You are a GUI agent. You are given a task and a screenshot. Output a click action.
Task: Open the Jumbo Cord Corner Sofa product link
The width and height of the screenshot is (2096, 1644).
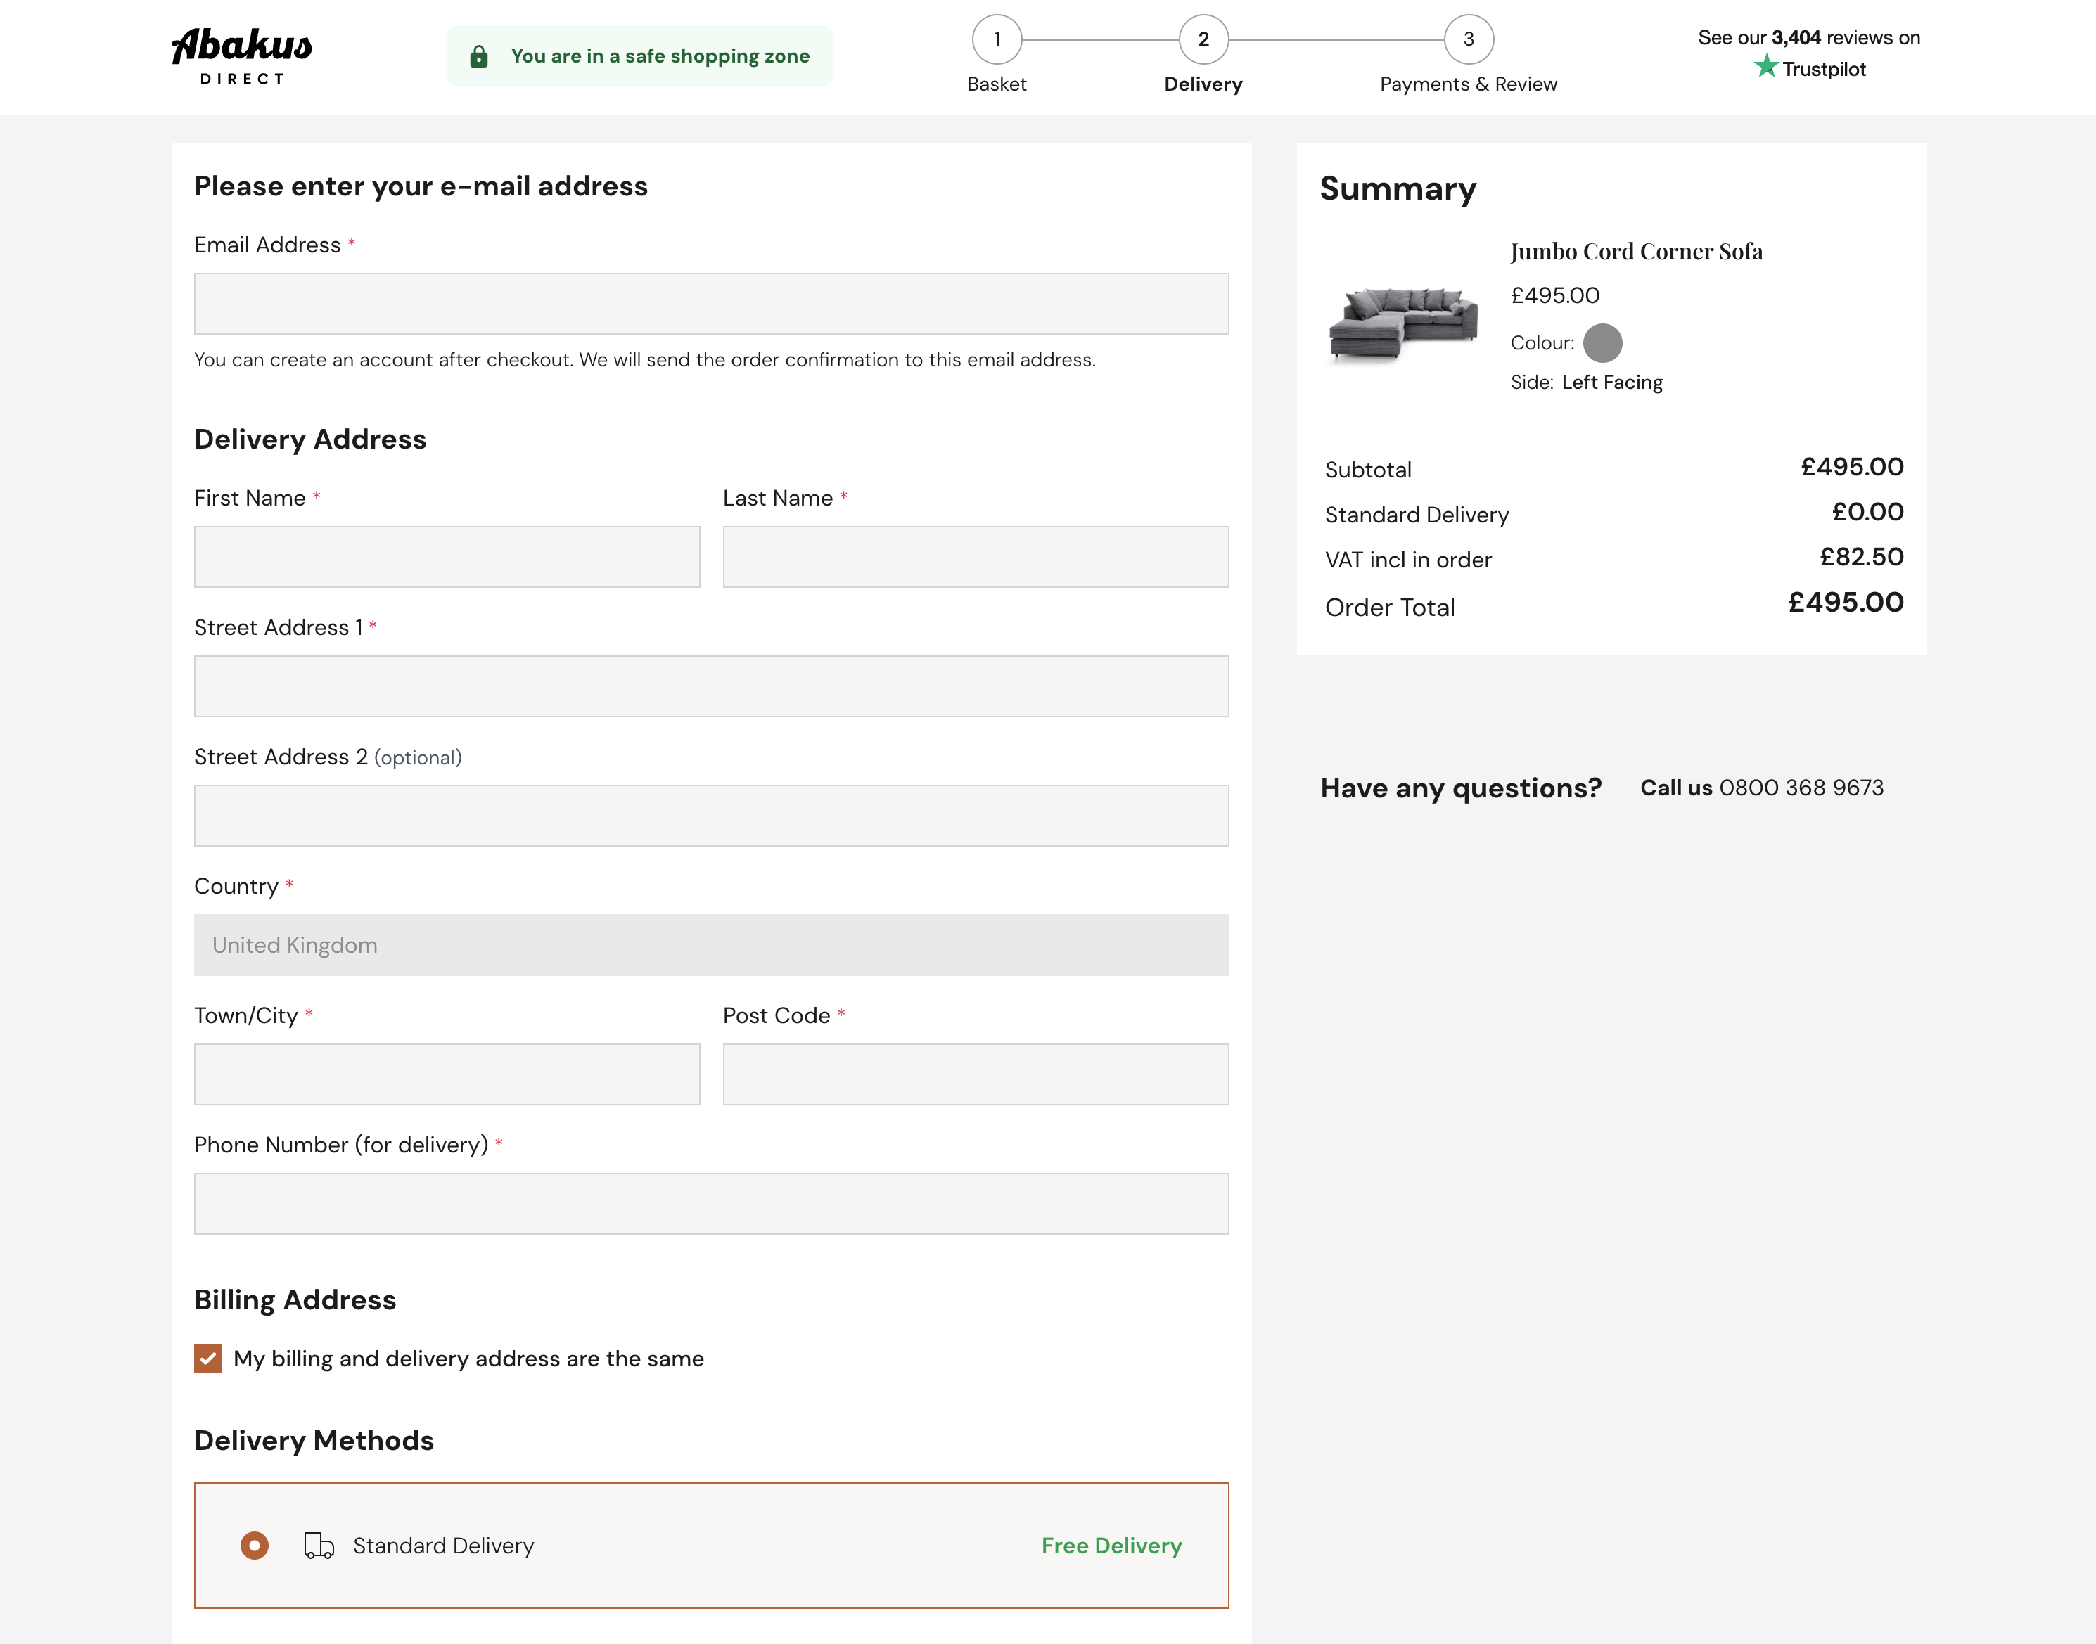tap(1636, 252)
